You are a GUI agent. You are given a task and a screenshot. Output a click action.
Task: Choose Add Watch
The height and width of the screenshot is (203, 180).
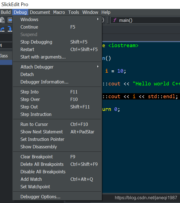(57, 179)
